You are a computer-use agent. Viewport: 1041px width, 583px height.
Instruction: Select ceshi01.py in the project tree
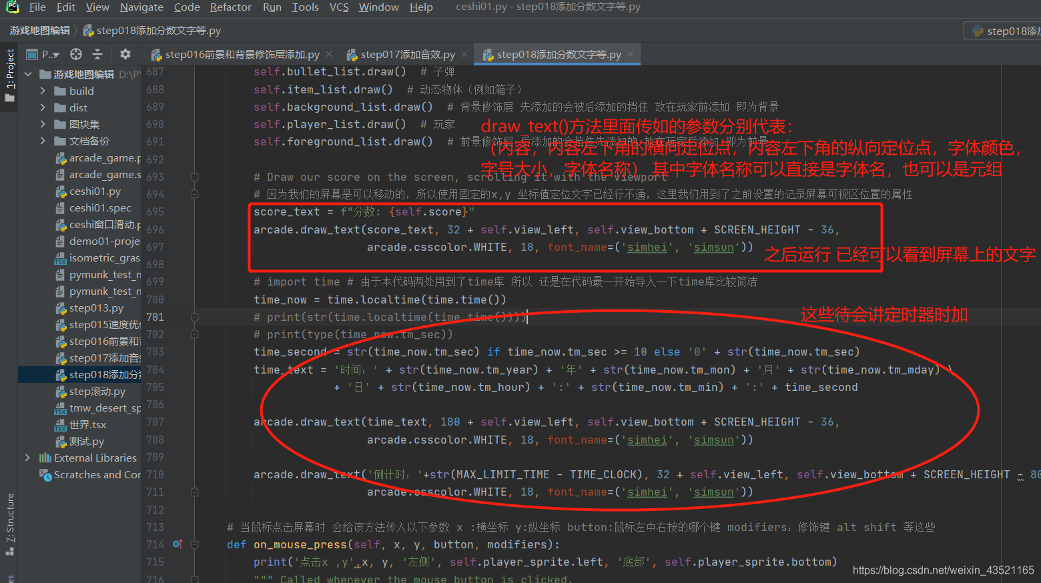click(95, 191)
